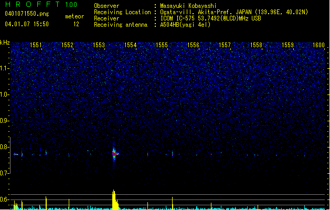The image size is (330, 210).
Task: Click the 1553 time axis marker
Action: pos(99,45)
